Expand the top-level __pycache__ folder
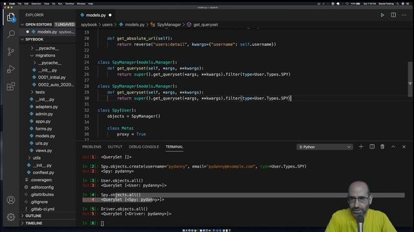Screen dimensions: 414x232 (47, 48)
